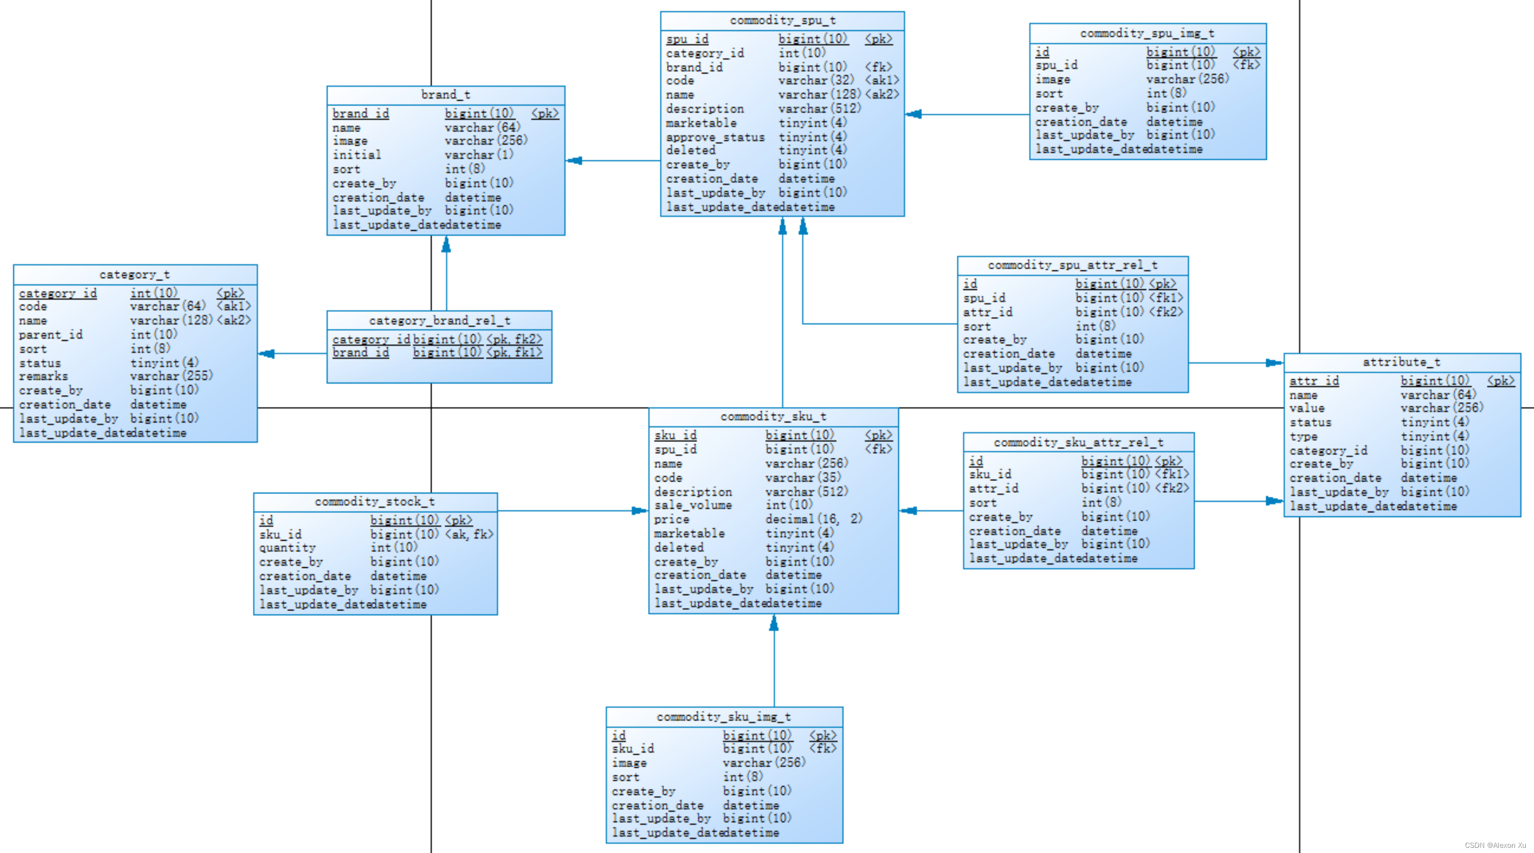Select the attribute_t table title
The height and width of the screenshot is (853, 1534).
click(1401, 362)
